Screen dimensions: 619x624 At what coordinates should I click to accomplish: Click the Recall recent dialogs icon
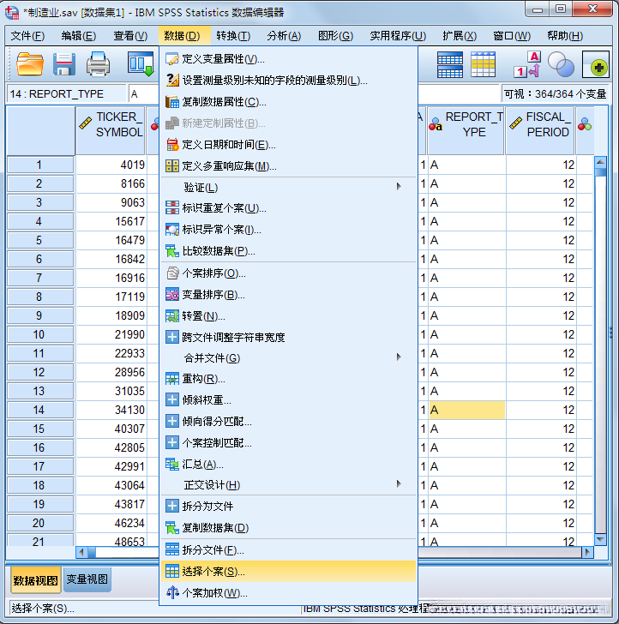(x=141, y=64)
